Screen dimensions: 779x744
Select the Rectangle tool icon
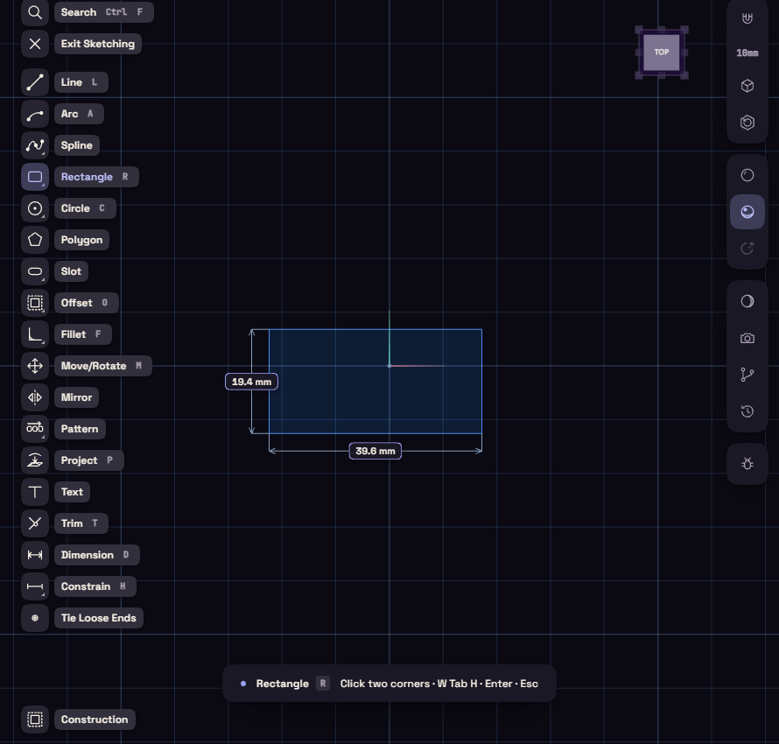tap(35, 177)
